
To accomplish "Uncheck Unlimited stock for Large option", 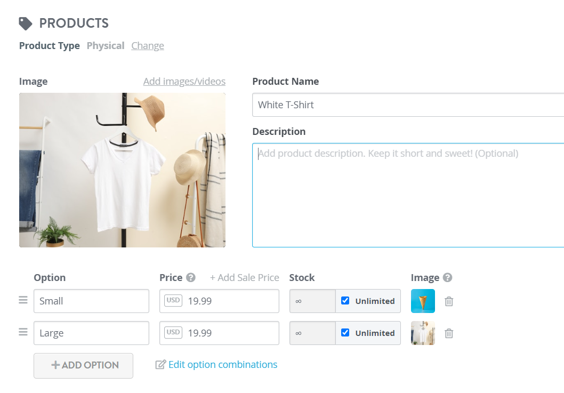I will coord(345,333).
